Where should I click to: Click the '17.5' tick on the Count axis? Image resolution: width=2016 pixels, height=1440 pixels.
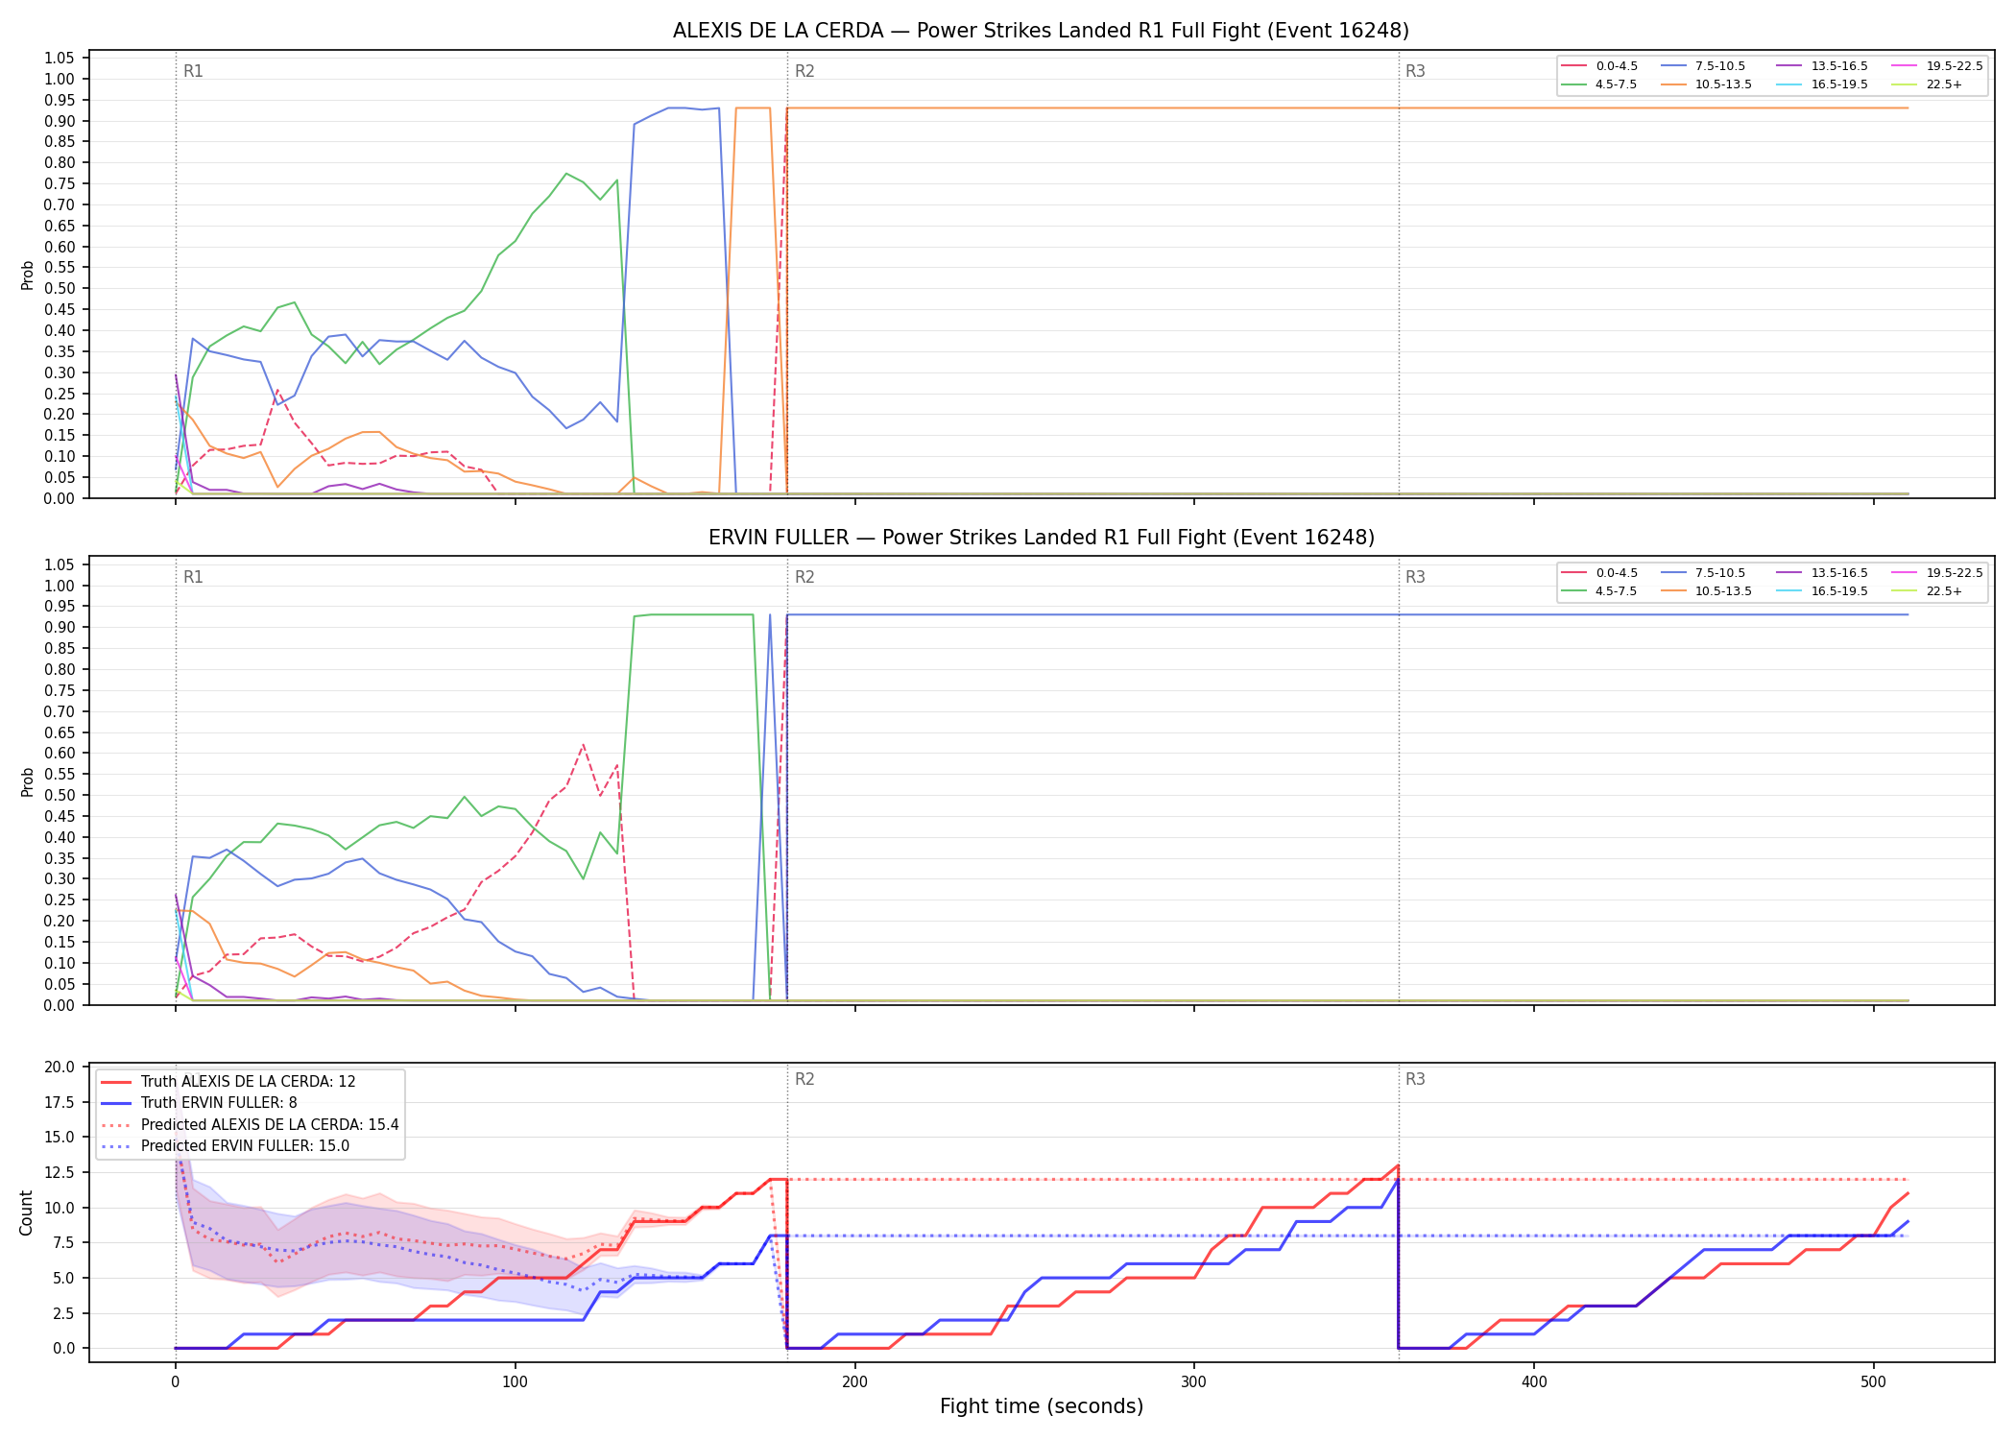(60, 1102)
